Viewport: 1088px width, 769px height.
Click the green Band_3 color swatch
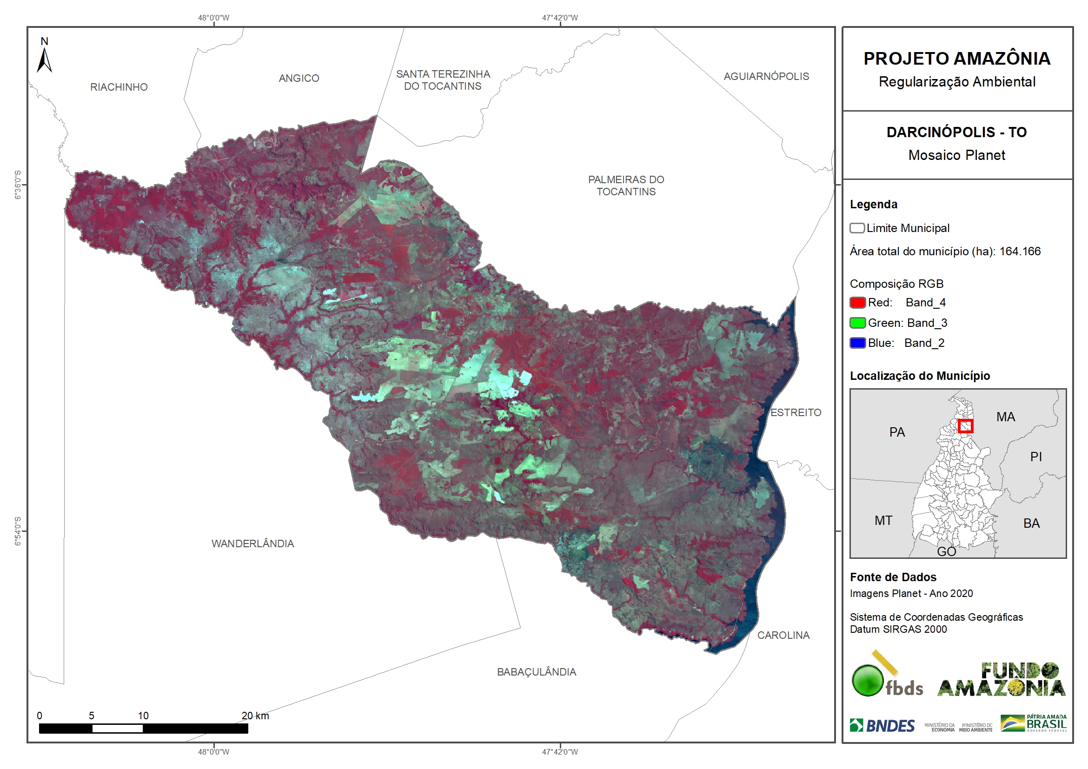(857, 323)
